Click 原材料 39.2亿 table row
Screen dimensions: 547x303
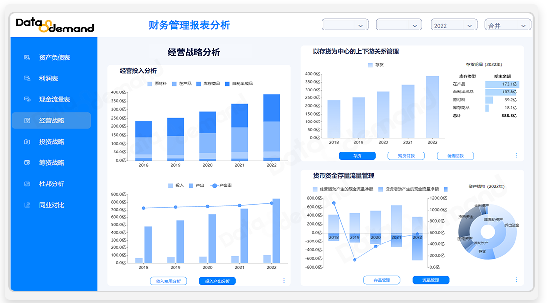(x=486, y=100)
